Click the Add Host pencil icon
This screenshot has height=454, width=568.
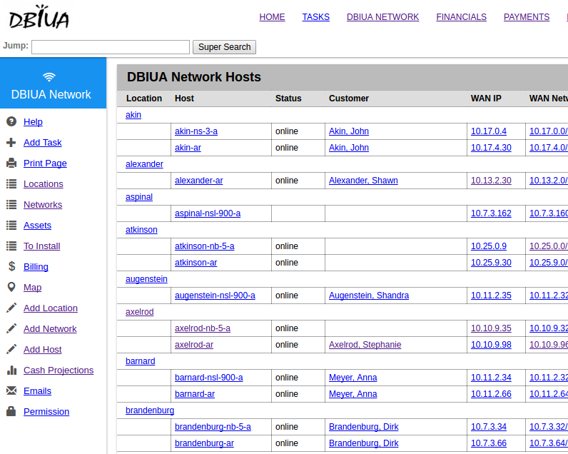click(x=11, y=349)
